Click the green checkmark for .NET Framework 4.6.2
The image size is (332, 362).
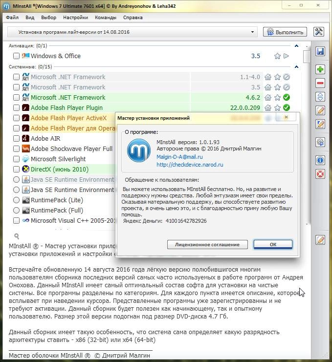[x=287, y=97]
